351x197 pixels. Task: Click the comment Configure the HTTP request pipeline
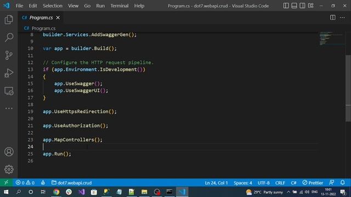98,62
